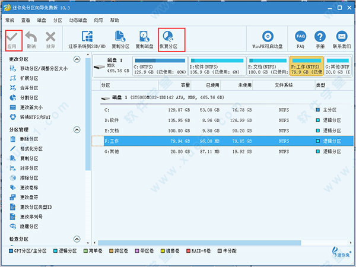Open the 动态磁盘 (Dynamic Disk) menu
Screen dimensions: 356x267
tap(78, 20)
